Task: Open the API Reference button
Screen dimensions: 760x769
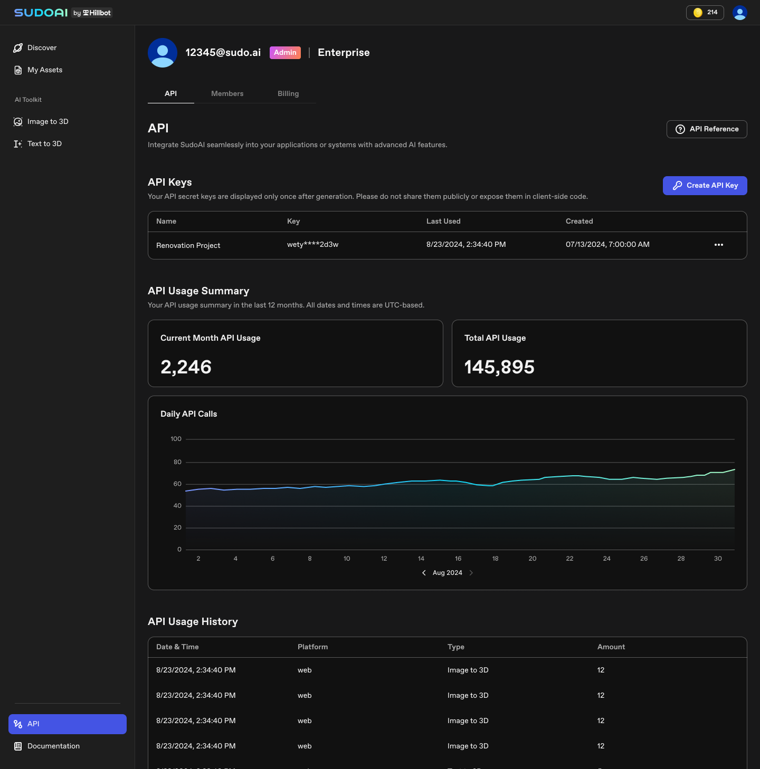Action: 707,129
